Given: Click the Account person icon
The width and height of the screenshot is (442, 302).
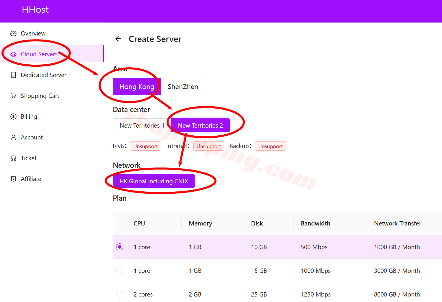Looking at the screenshot, I should click(13, 137).
